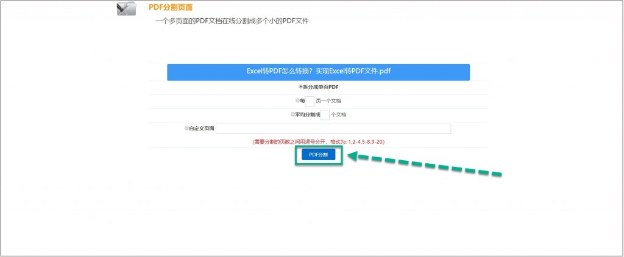The width and height of the screenshot is (624, 257).
Task: Click the uploaded Excel转PDF file name bar
Action: click(318, 72)
